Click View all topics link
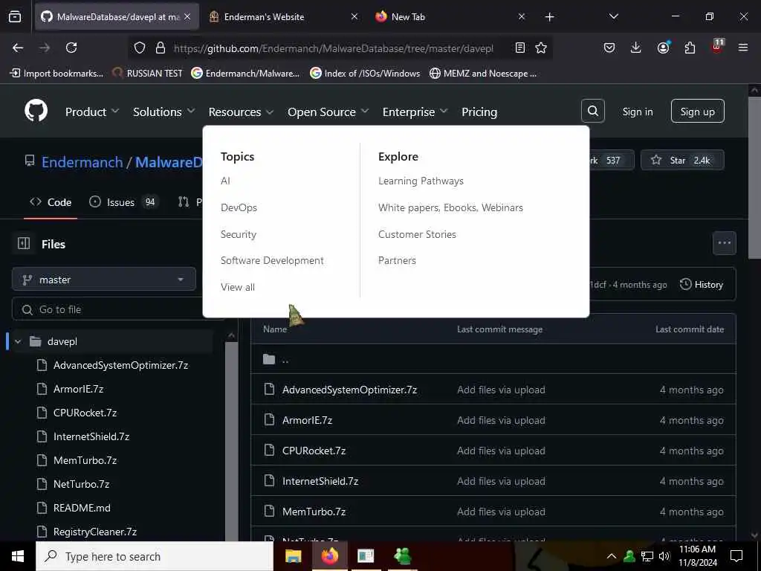 click(x=238, y=287)
